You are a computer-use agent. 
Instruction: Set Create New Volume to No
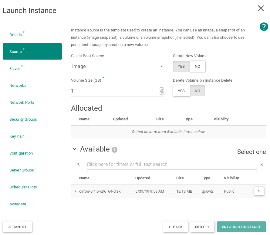coord(197,66)
